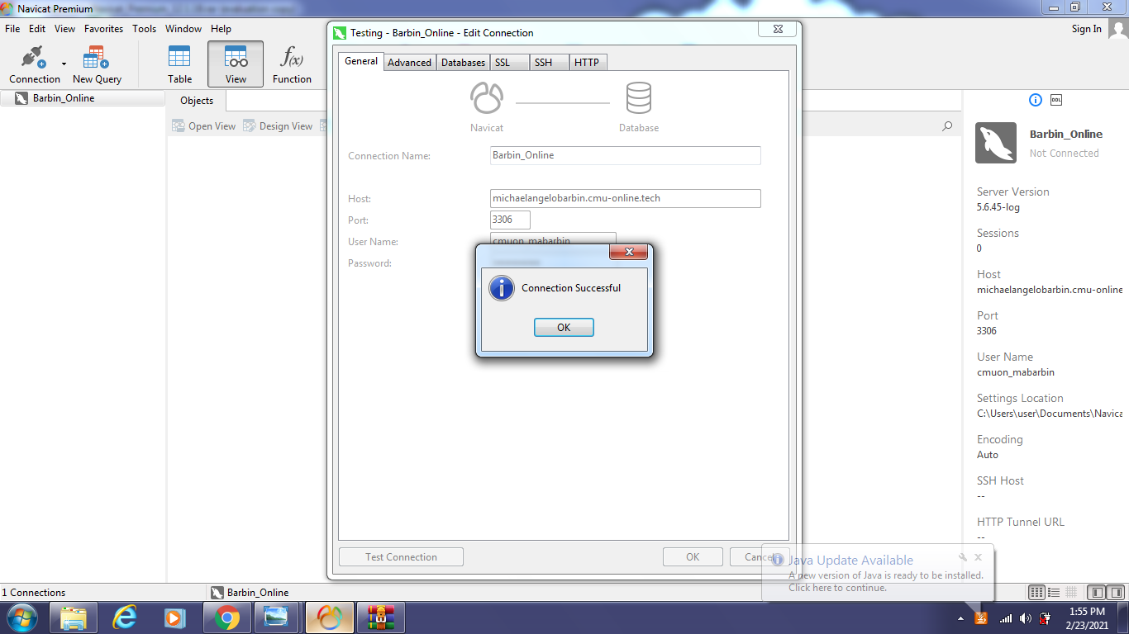
Task: Click the Function toolbar icon
Action: click(292, 64)
